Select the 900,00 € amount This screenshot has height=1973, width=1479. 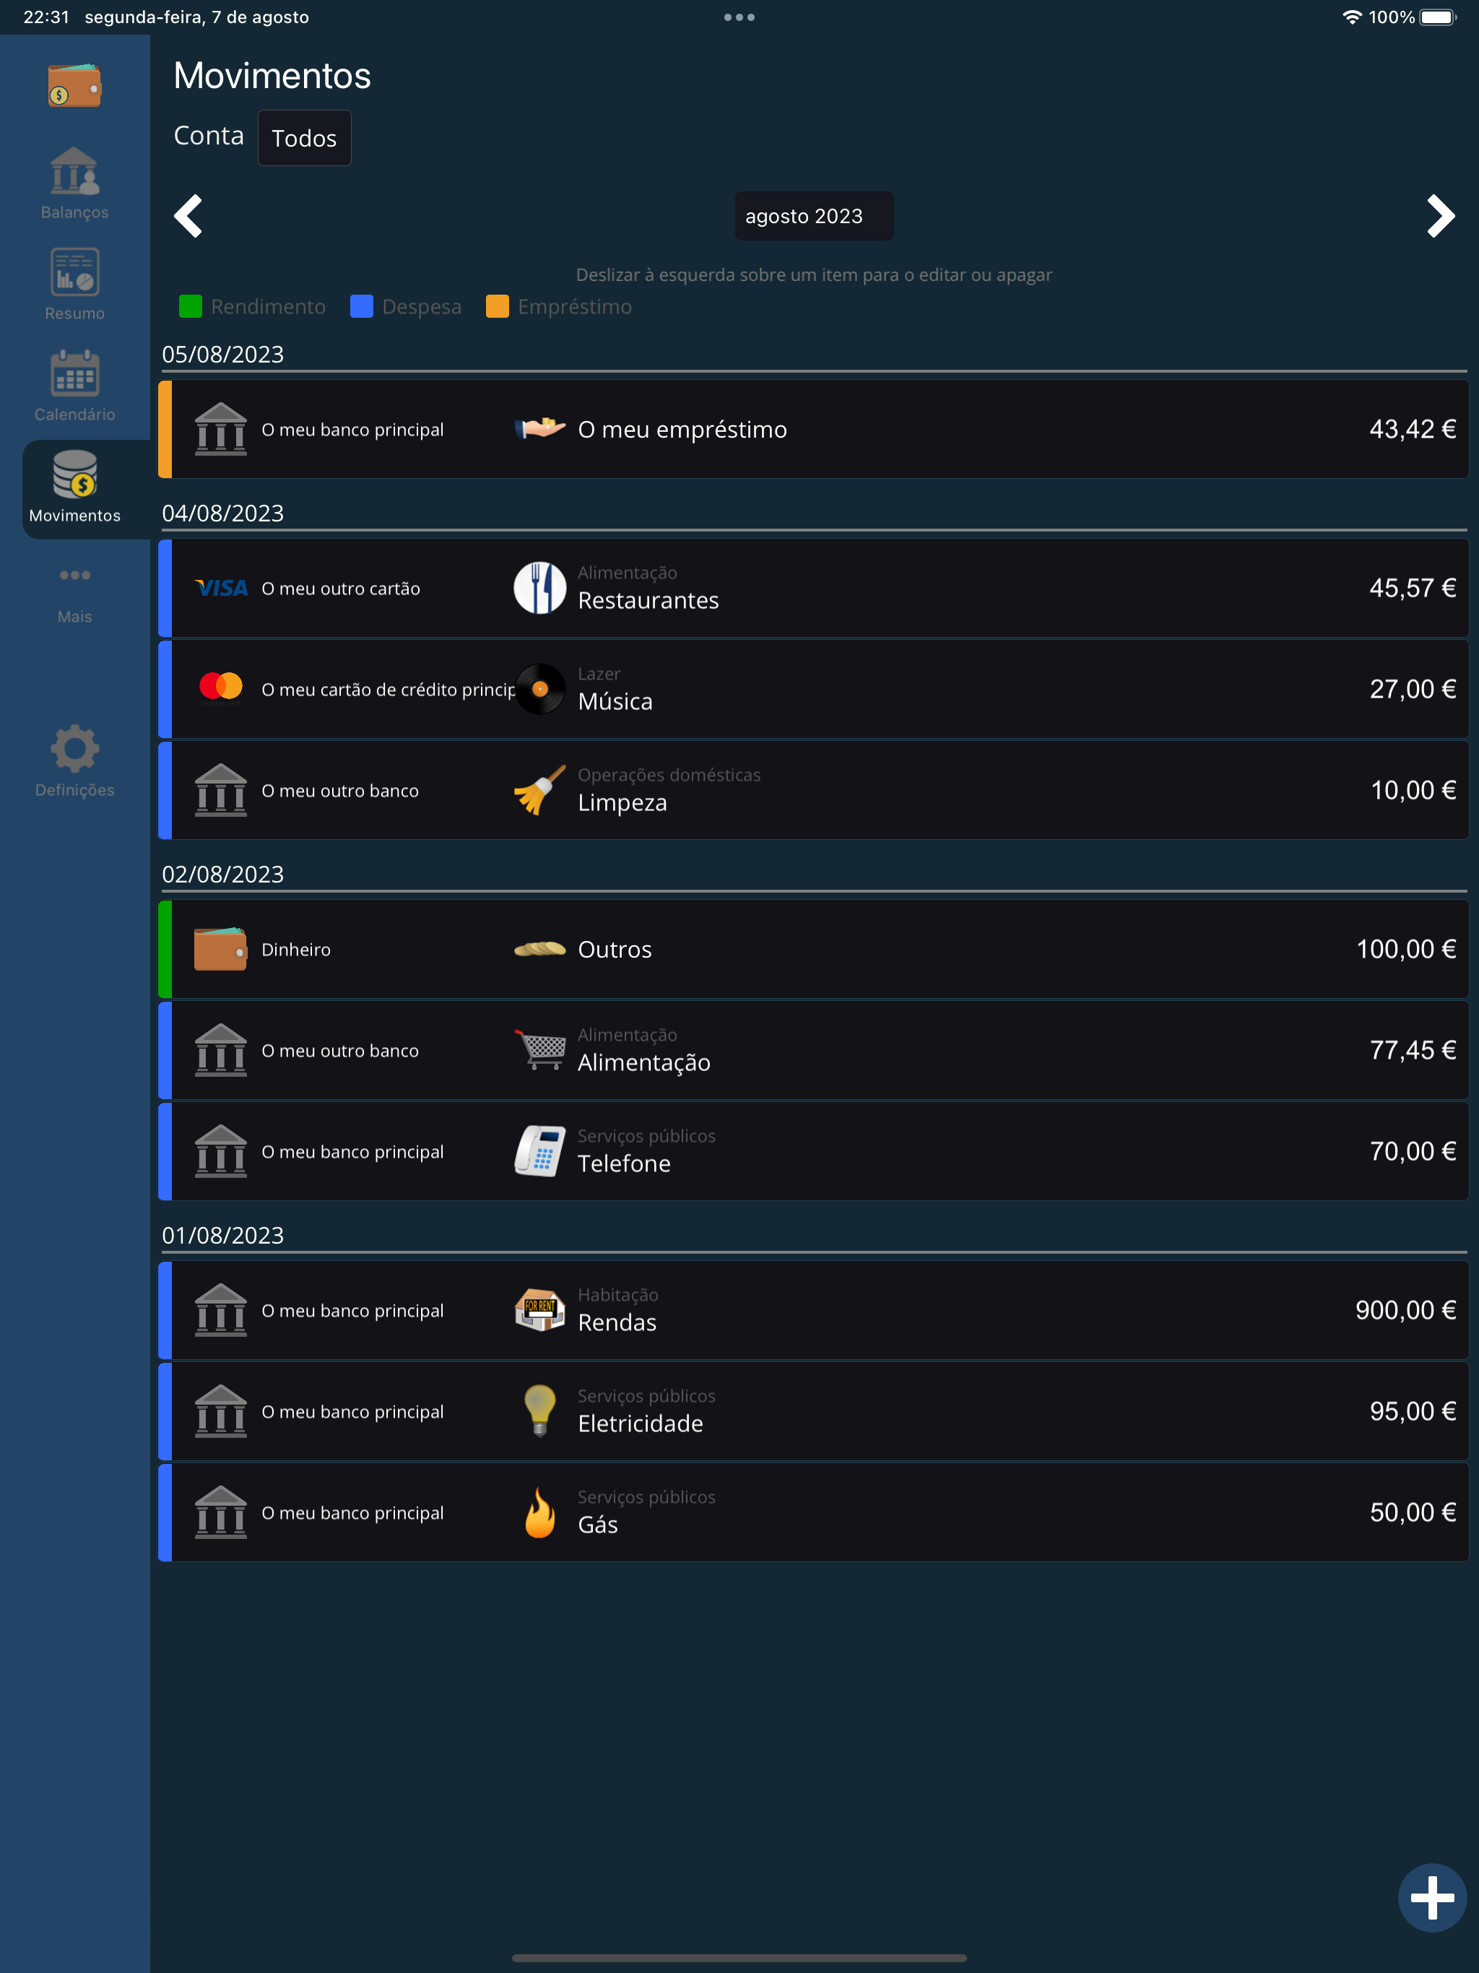pyautogui.click(x=1406, y=1310)
